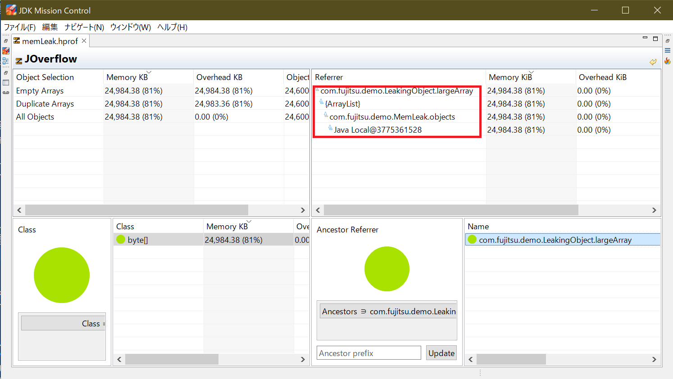Open the Outline tree icon in left sidebar
673x379 pixels.
pyautogui.click(x=6, y=61)
